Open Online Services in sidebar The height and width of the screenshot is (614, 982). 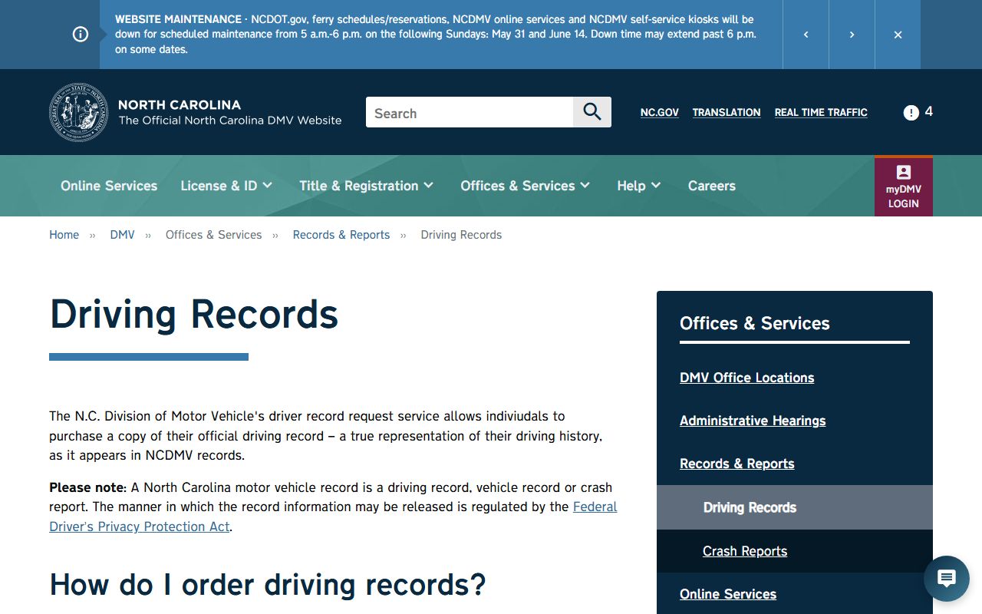coord(728,594)
